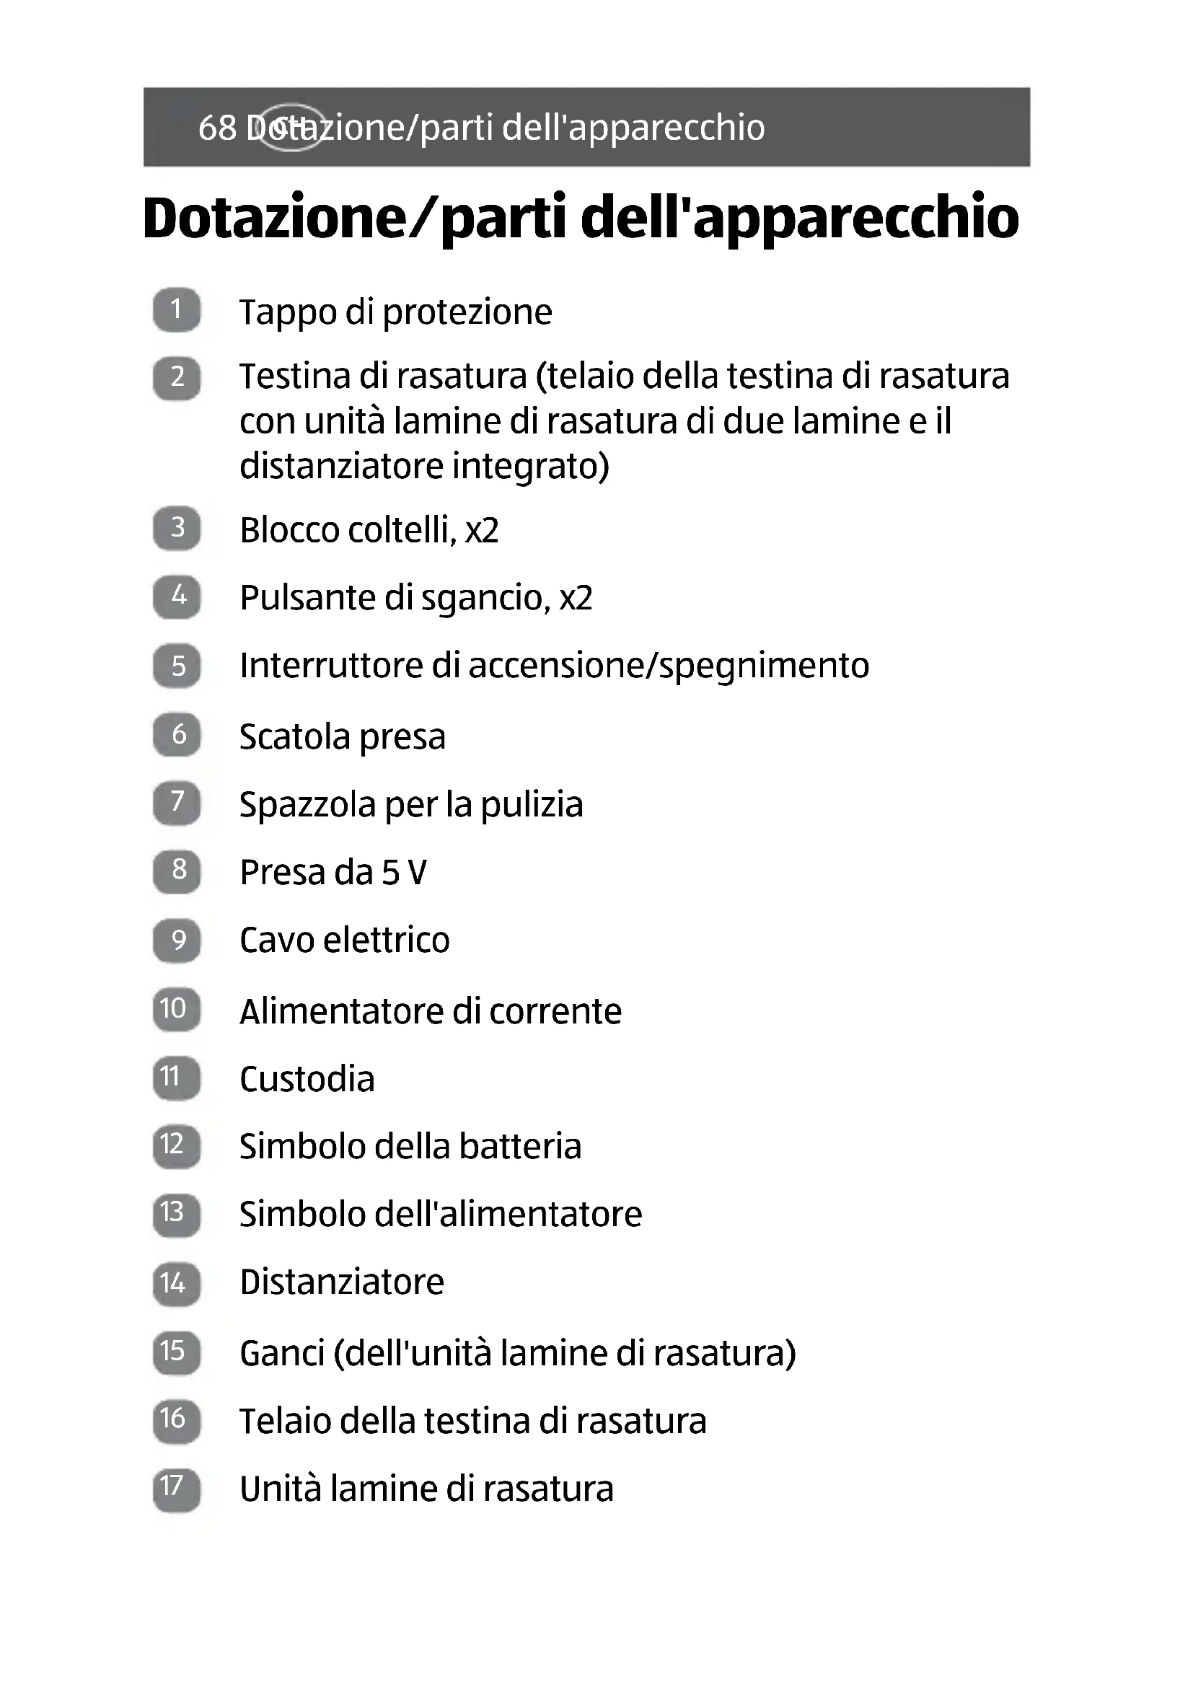Image resolution: width=1193 pixels, height=1687 pixels.
Task: Click the number 12 badge beside Simbolo della batteria
Action: 176,1145
